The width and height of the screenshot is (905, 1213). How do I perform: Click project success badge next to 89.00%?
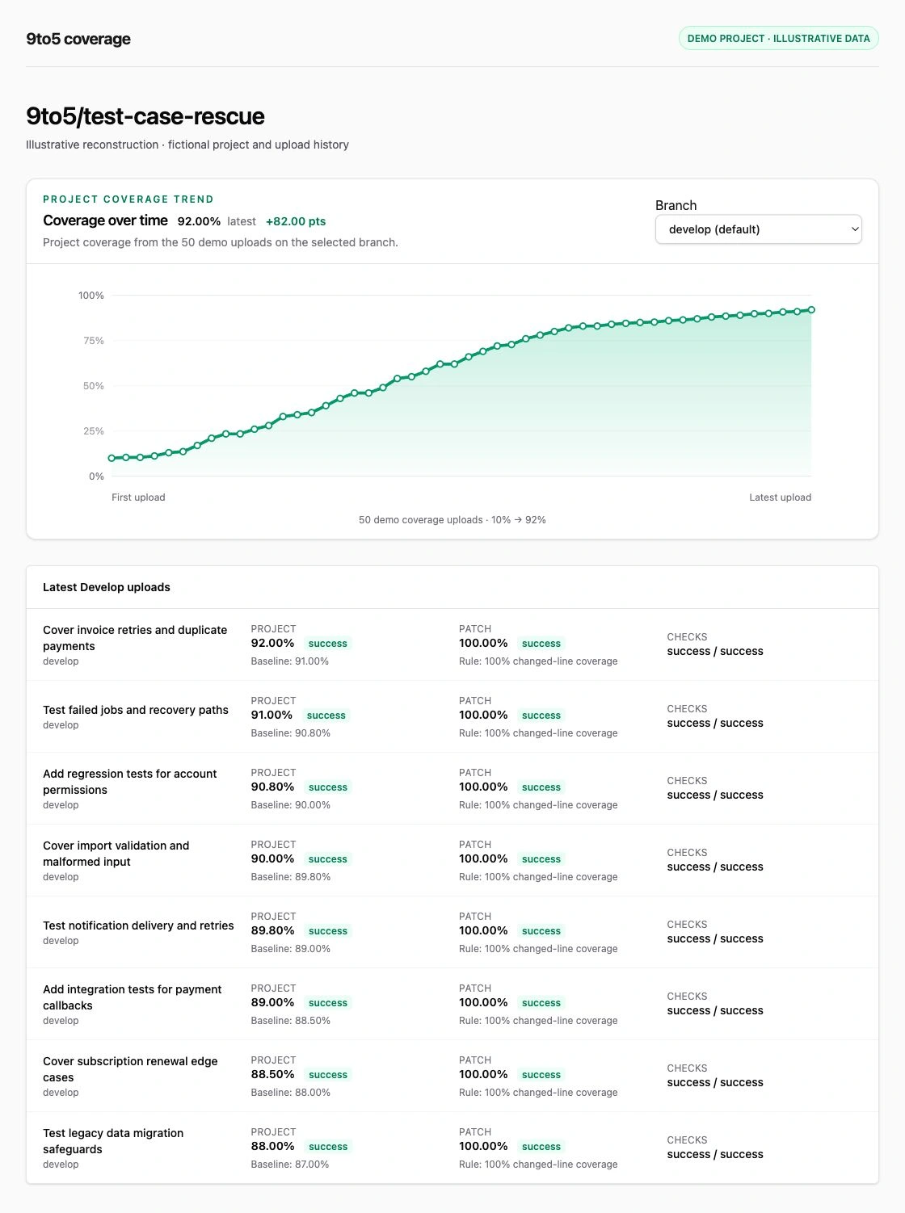point(327,1003)
